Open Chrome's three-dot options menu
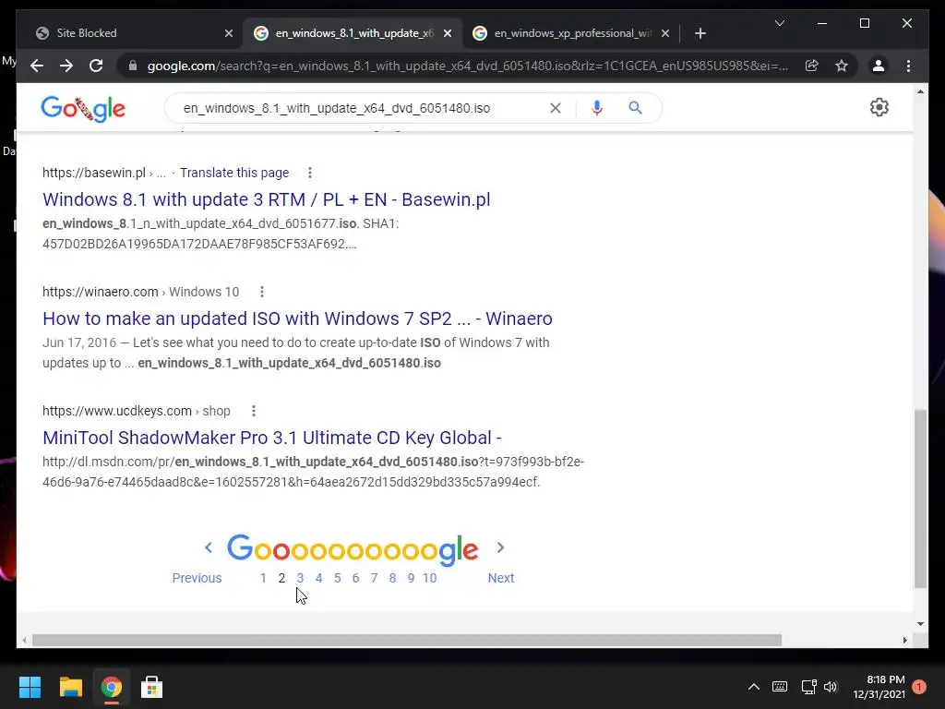 [x=909, y=66]
